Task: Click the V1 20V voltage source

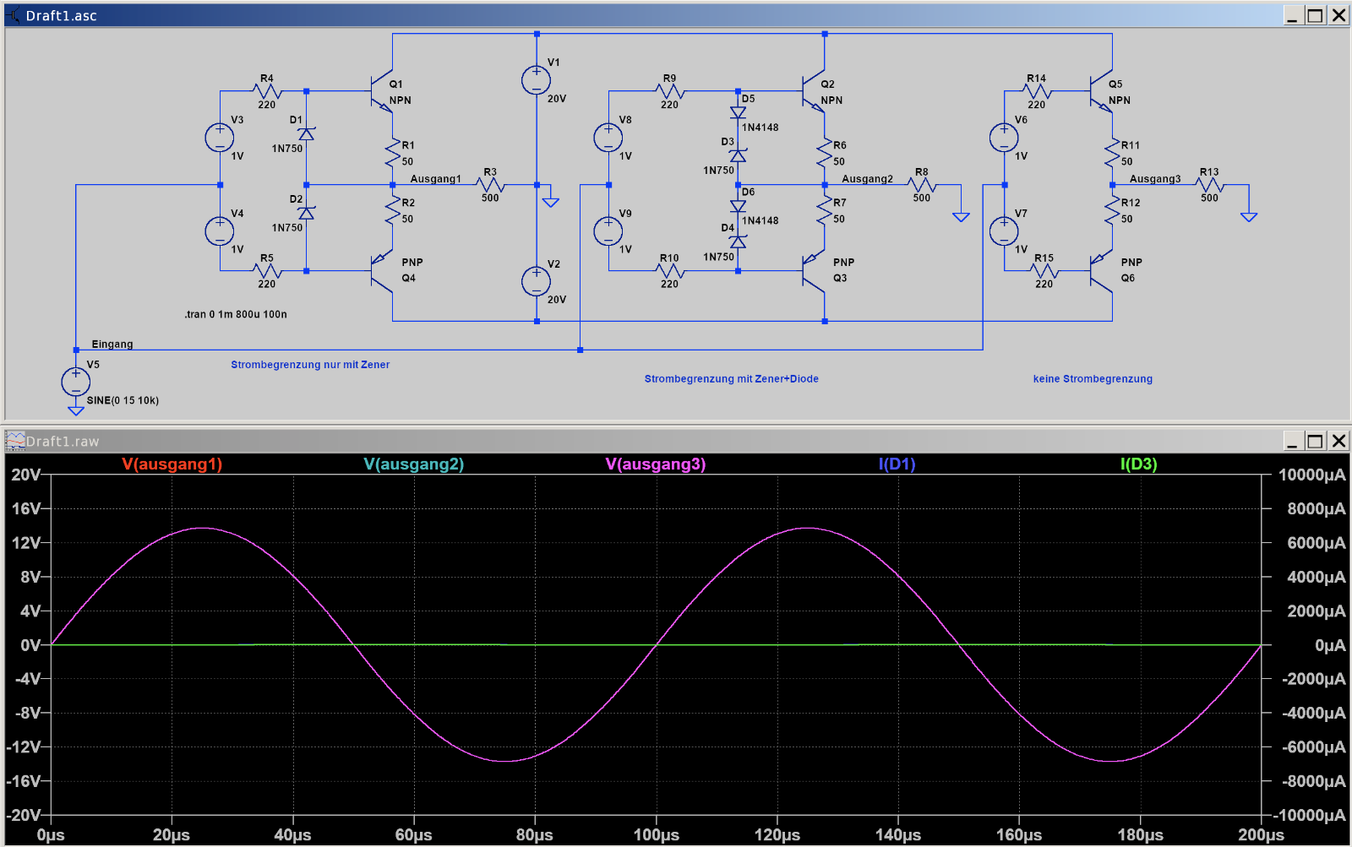Action: coord(537,80)
